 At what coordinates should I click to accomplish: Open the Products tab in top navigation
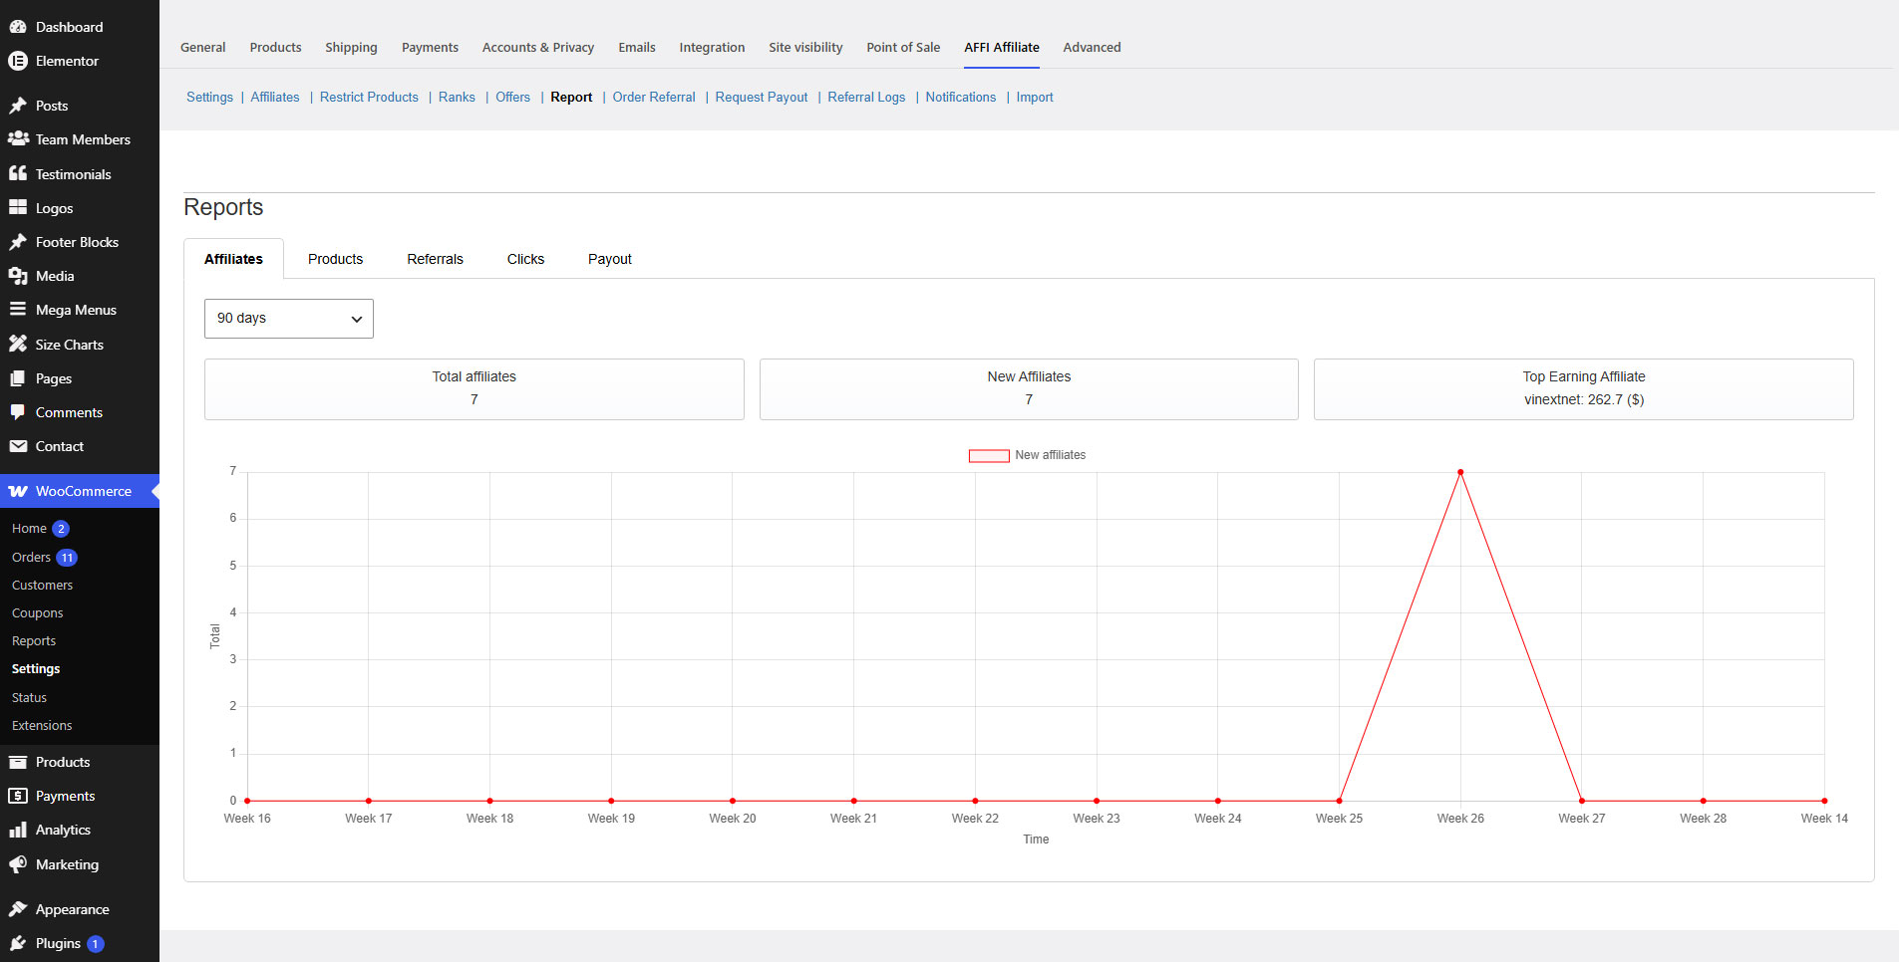pos(275,47)
